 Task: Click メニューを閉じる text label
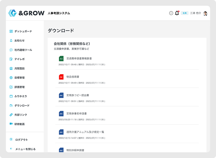pyautogui.click(x=25, y=149)
